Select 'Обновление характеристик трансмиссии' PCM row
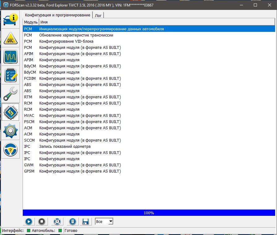Viewport: 277px width, 235px height. pyautogui.click(x=76, y=35)
